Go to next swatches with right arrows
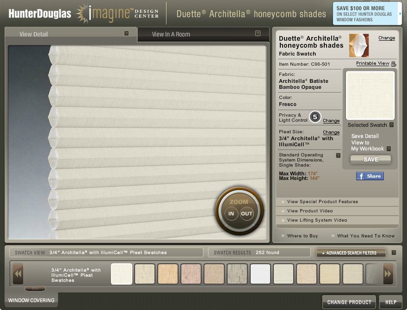Viewport: 407px width, 310px height. point(388,274)
